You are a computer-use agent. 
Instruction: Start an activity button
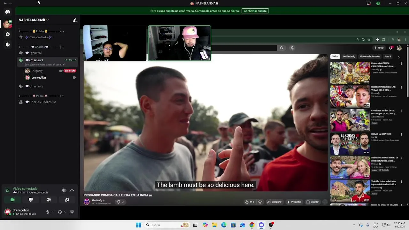pyautogui.click(x=49, y=200)
